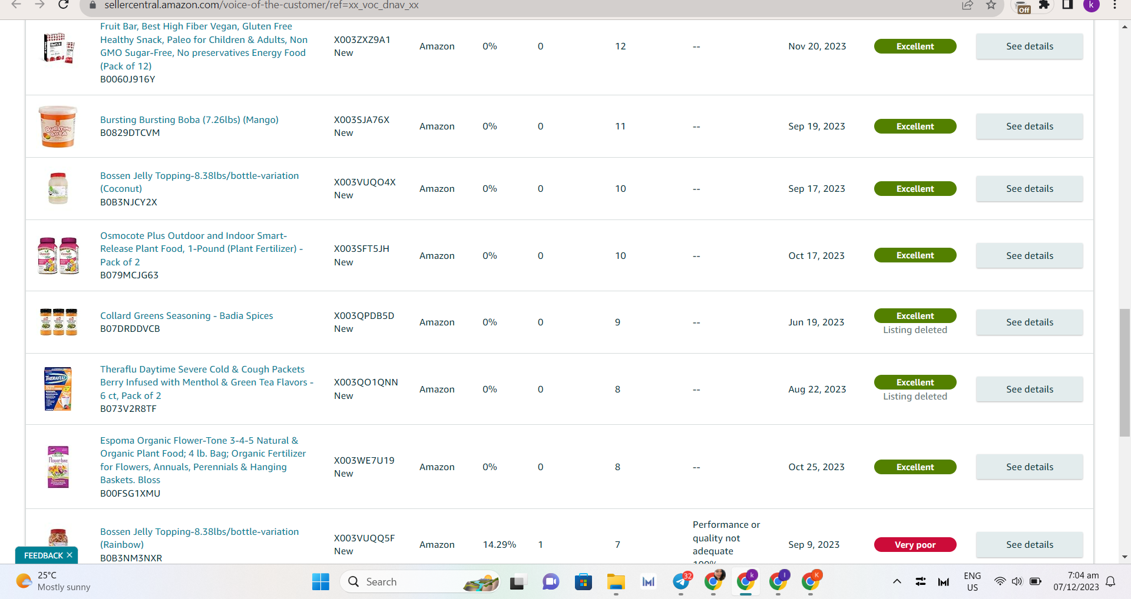View site information via the lock icon
This screenshot has width=1131, height=599.
(92, 5)
